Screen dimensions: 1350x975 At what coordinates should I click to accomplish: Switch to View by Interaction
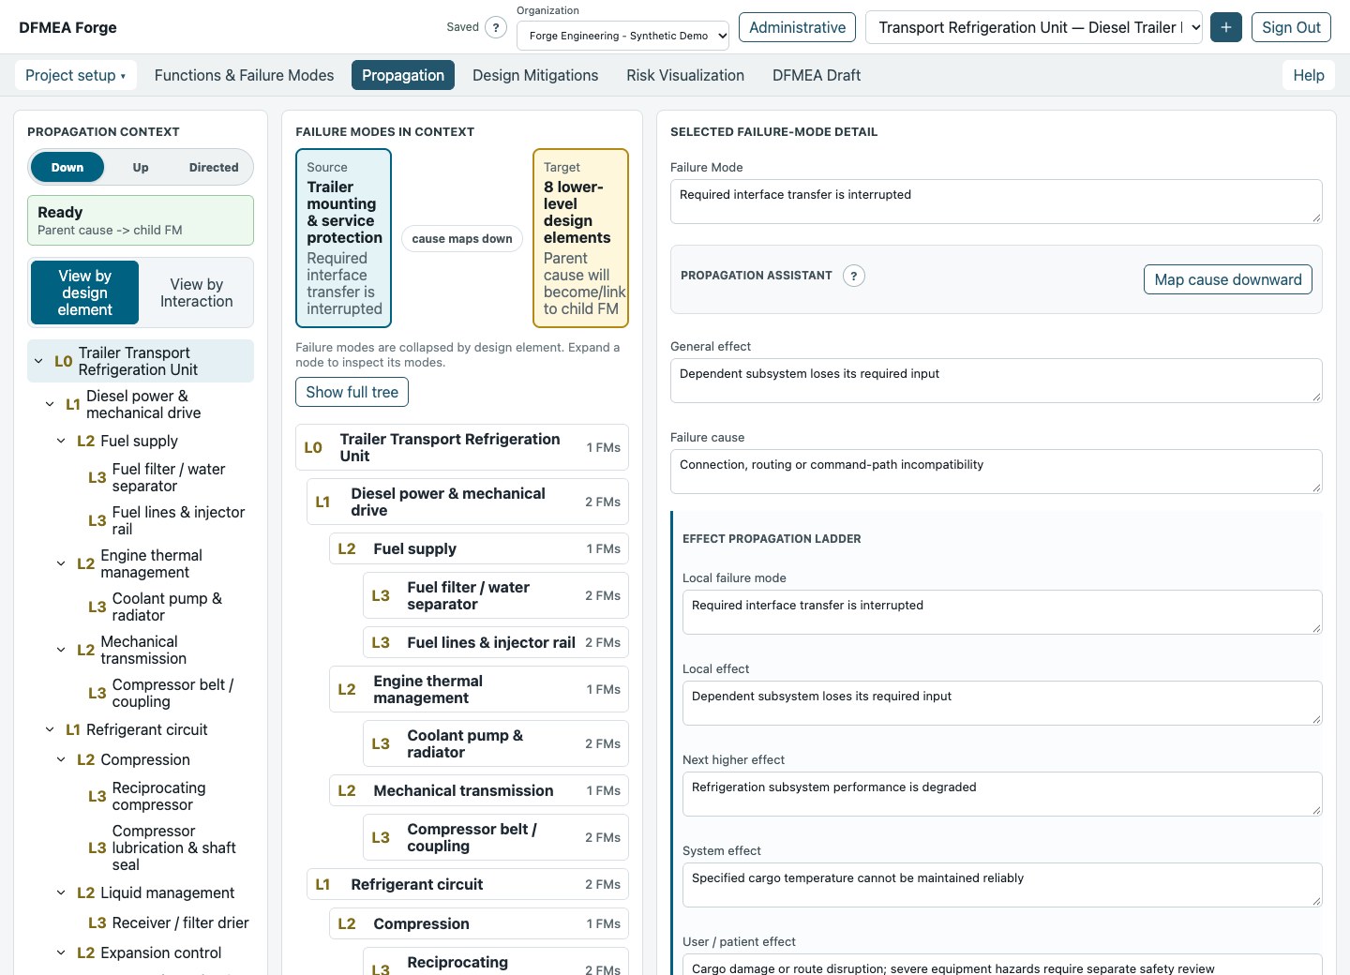click(x=197, y=292)
